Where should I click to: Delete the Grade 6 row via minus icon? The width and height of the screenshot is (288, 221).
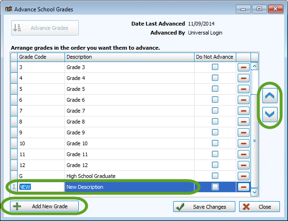pyautogui.click(x=243, y=100)
